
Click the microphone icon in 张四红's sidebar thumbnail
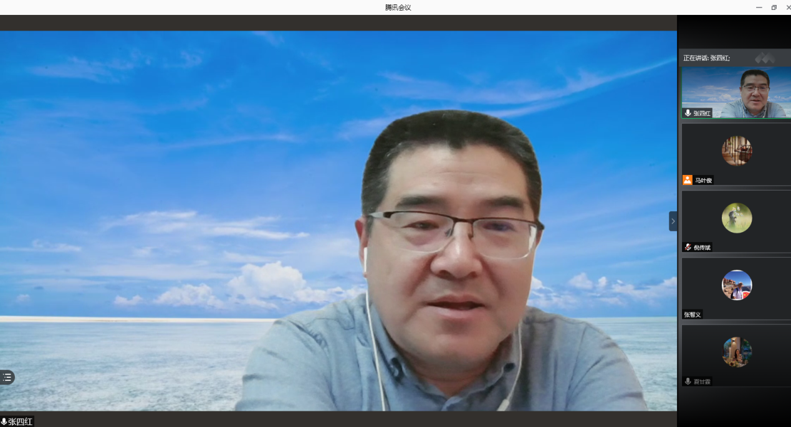(x=688, y=113)
